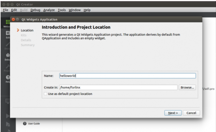The height and width of the screenshot is (132, 216).
Task: Open the Analyze menu
Action: 49,10
